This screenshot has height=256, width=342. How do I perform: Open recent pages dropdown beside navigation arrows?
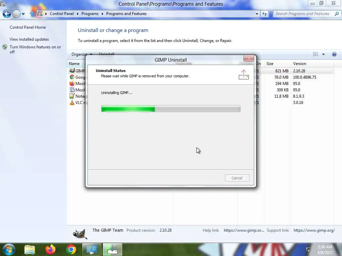tap(23, 14)
